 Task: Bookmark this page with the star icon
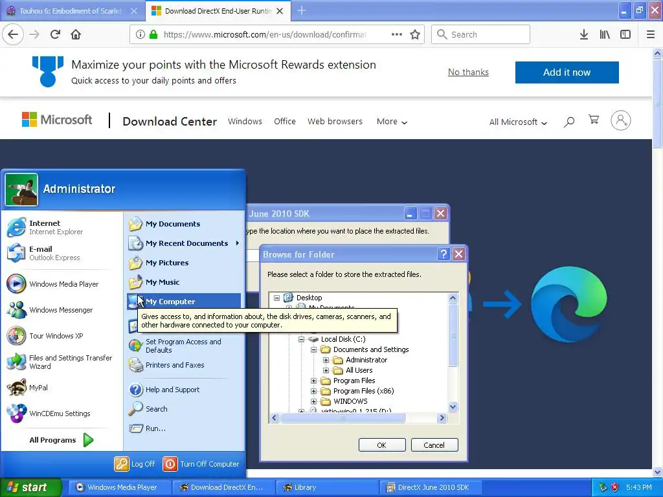pos(415,34)
